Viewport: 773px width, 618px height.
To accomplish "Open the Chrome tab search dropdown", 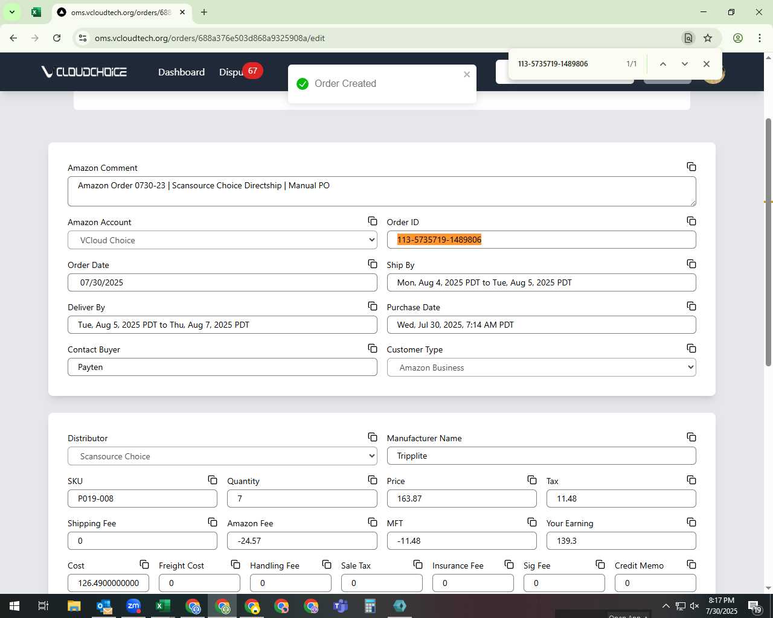I will (11, 12).
